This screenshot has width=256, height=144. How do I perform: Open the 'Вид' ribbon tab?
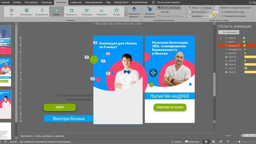tap(108, 2)
